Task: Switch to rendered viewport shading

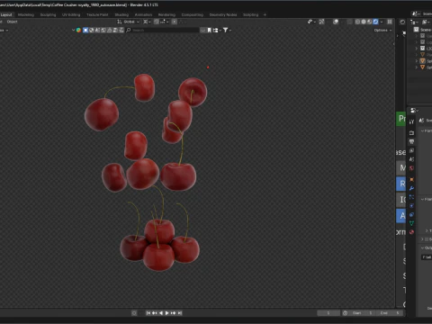Action: click(375, 22)
